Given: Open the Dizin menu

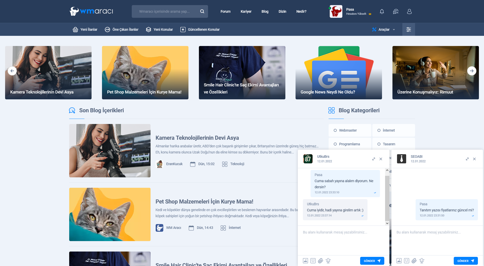Looking at the screenshot, I should pos(282,11).
